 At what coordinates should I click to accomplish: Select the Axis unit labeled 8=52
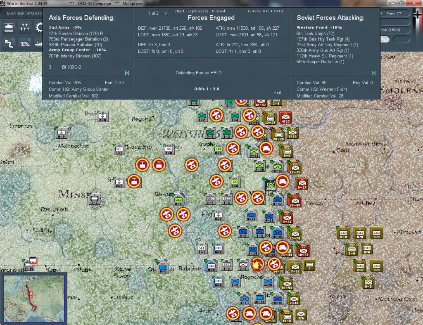click(277, 200)
